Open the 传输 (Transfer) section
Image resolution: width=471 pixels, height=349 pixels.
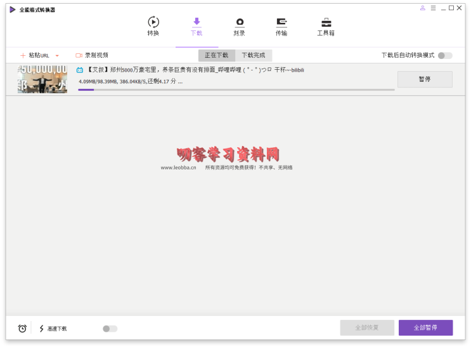[281, 26]
